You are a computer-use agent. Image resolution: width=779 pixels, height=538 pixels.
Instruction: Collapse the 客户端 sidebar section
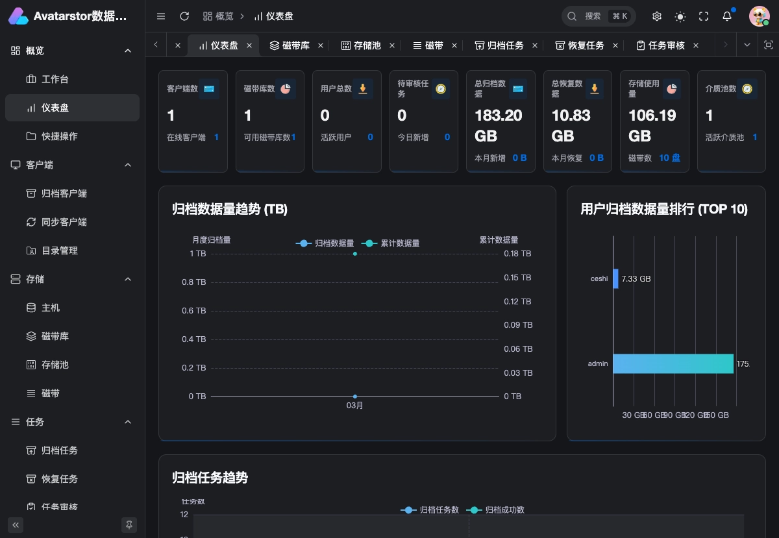(x=128, y=165)
